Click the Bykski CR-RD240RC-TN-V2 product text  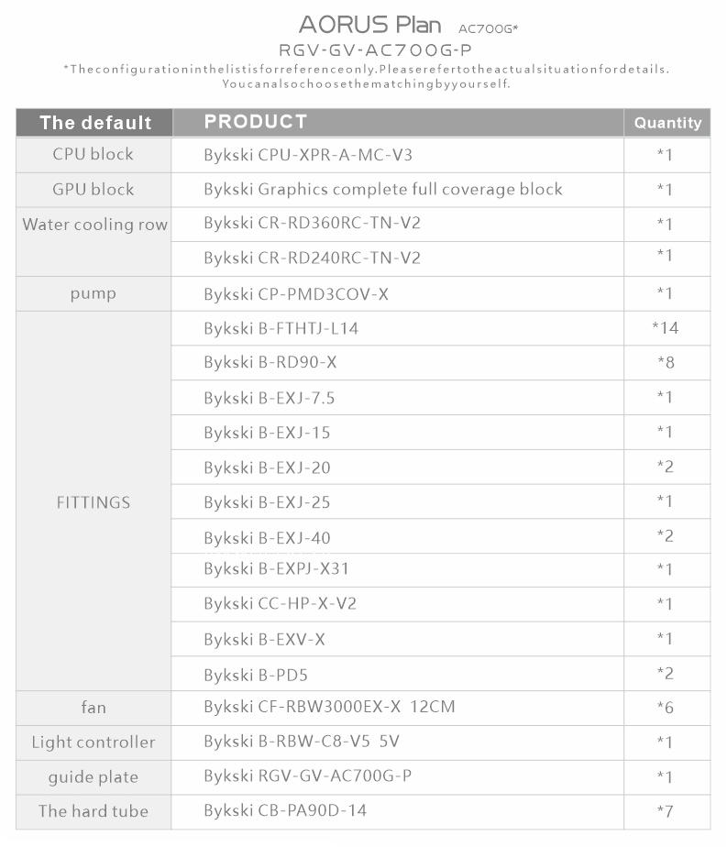312,258
